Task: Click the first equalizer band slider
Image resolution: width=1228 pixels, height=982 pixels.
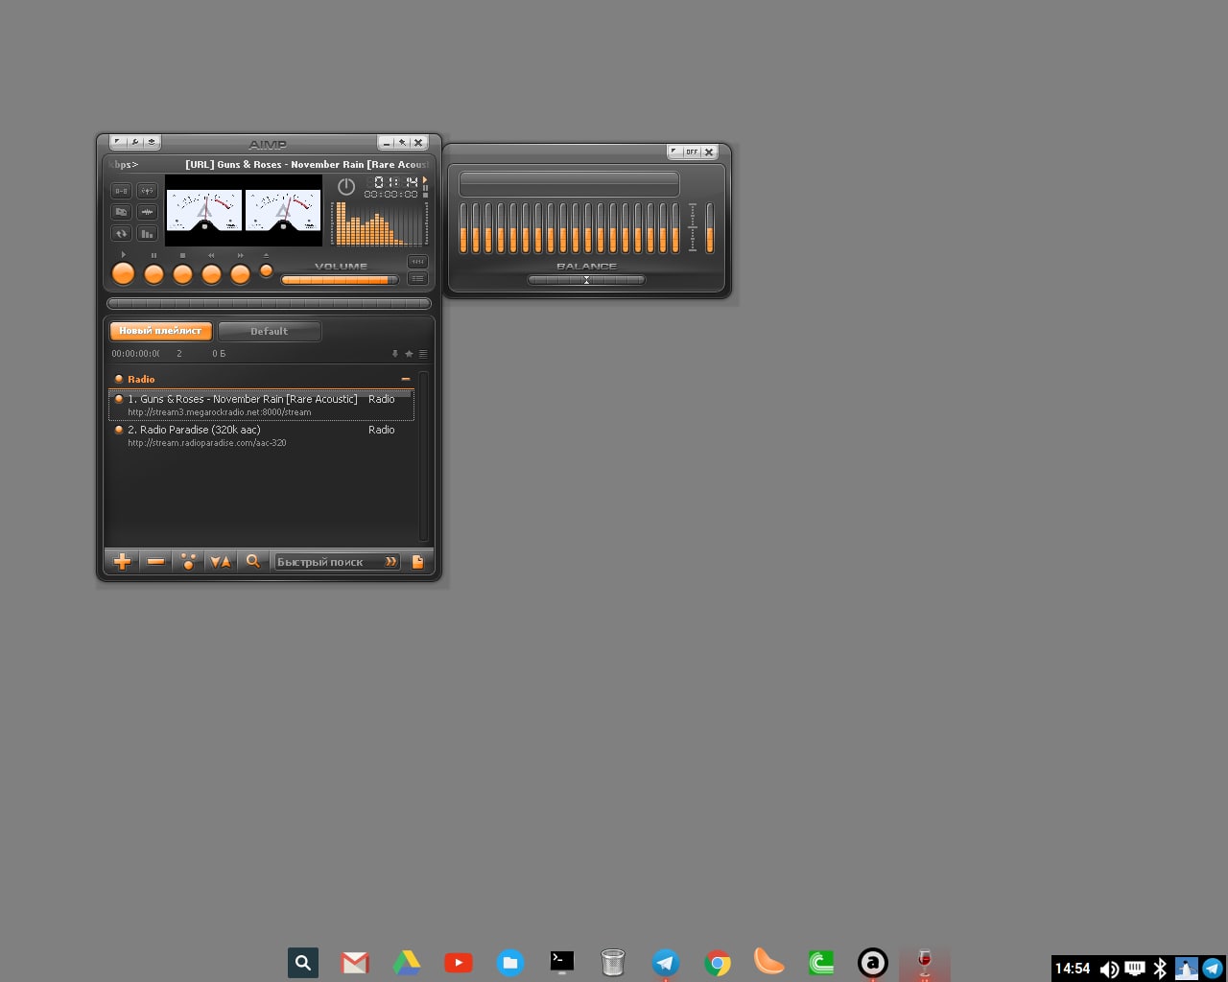Action: 463,227
